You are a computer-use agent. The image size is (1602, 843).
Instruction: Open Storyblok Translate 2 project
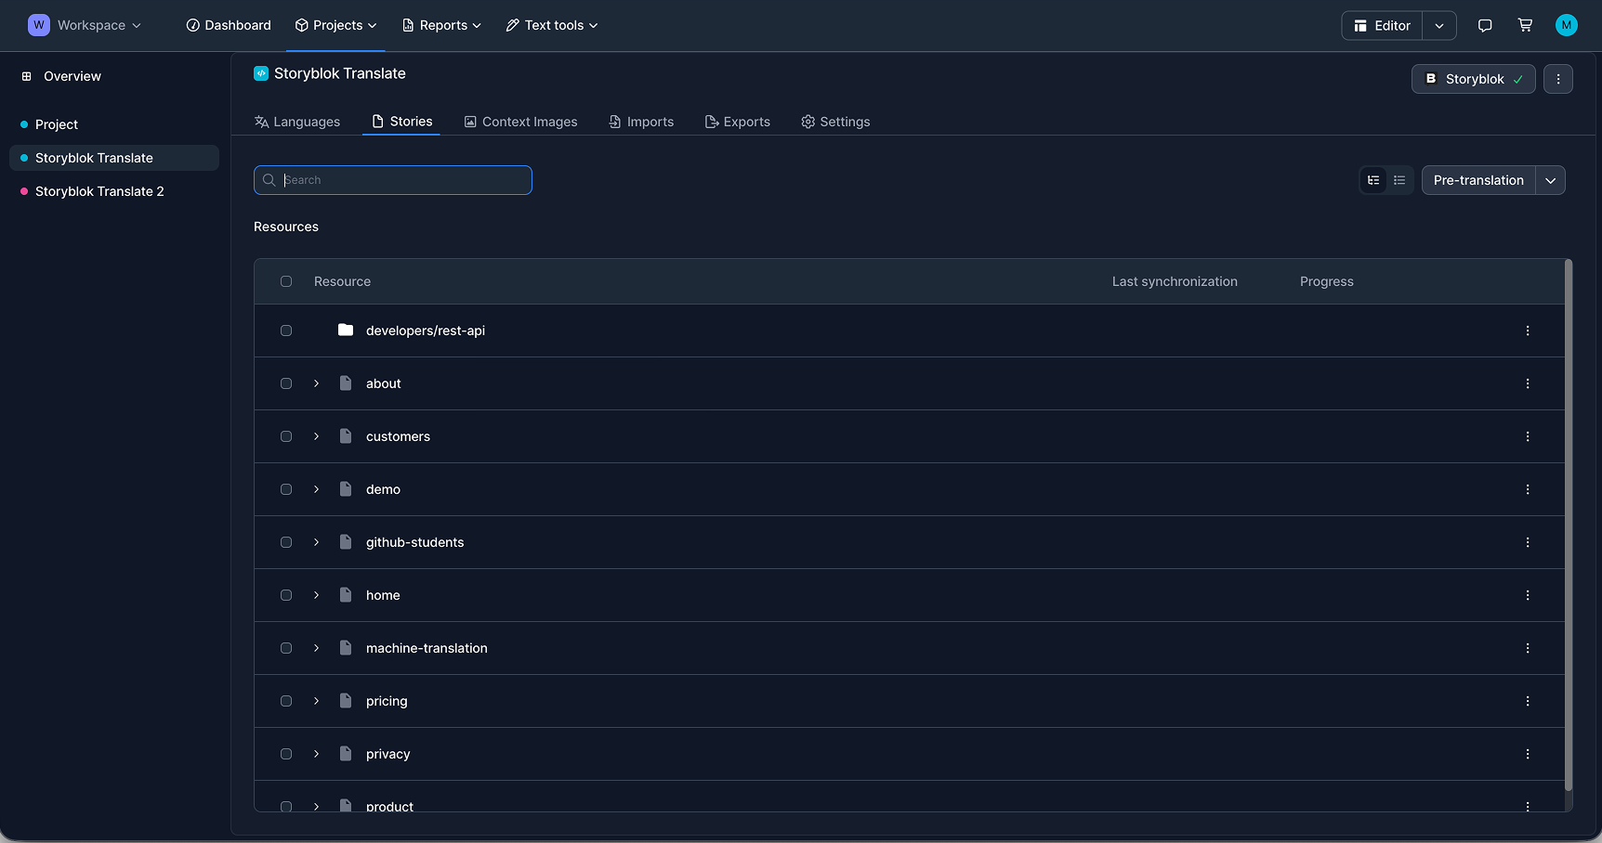pyautogui.click(x=99, y=191)
